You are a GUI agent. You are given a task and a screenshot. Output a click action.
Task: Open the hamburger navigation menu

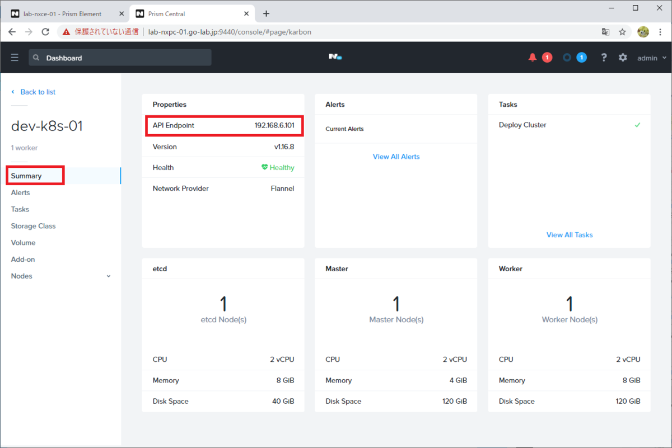15,58
